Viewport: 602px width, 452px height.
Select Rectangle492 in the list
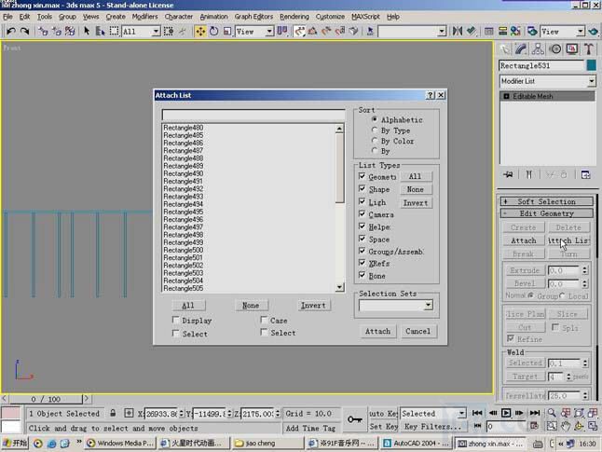pyautogui.click(x=184, y=188)
